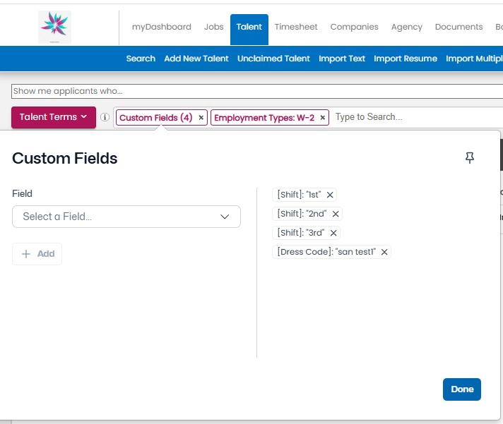This screenshot has width=503, height=424.
Task: Open the info icon beside Talent Terms
Action: (x=105, y=117)
